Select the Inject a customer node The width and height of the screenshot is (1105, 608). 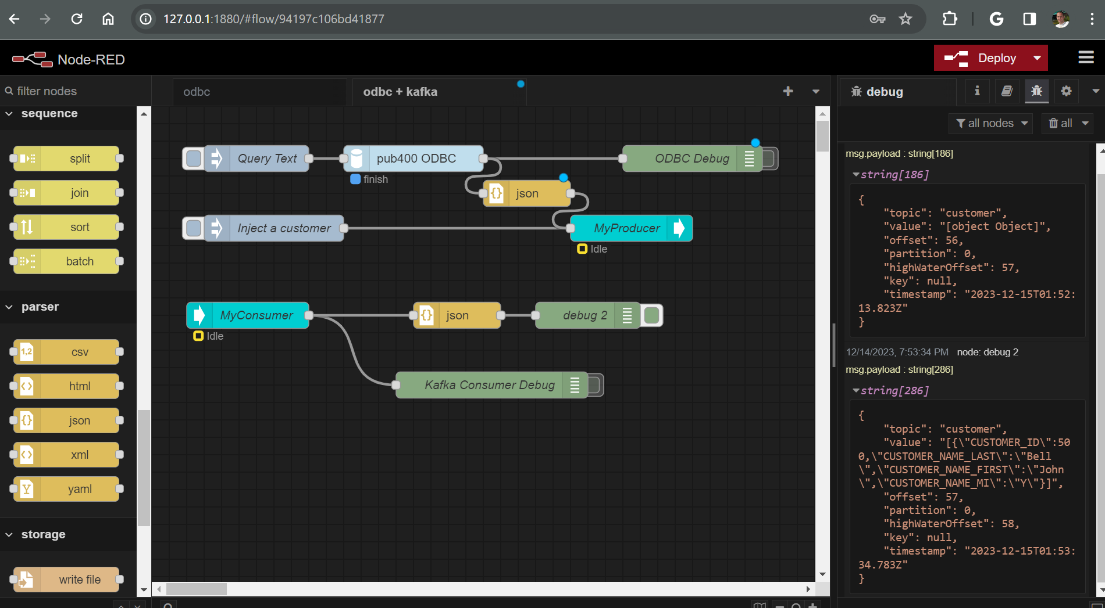tap(274, 228)
